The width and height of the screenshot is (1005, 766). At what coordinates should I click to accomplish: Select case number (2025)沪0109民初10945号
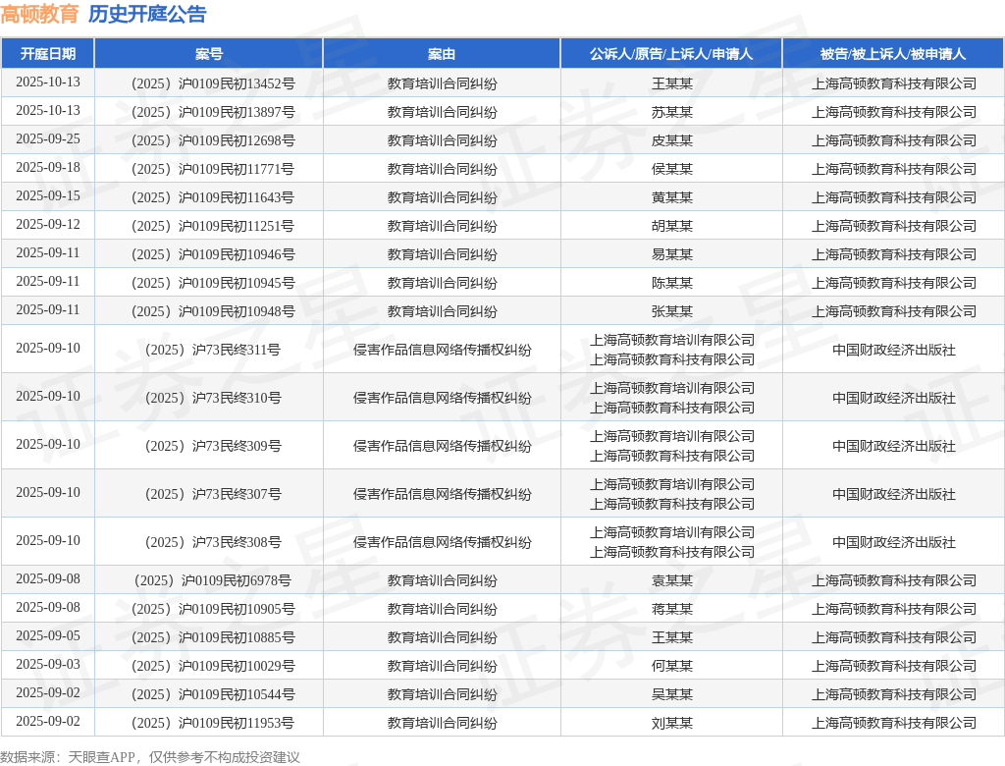(x=213, y=283)
